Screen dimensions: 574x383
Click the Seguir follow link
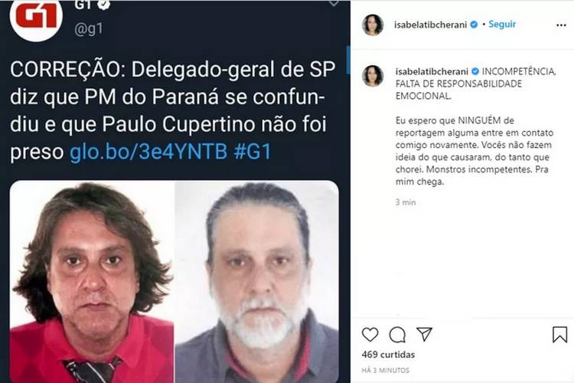point(502,25)
